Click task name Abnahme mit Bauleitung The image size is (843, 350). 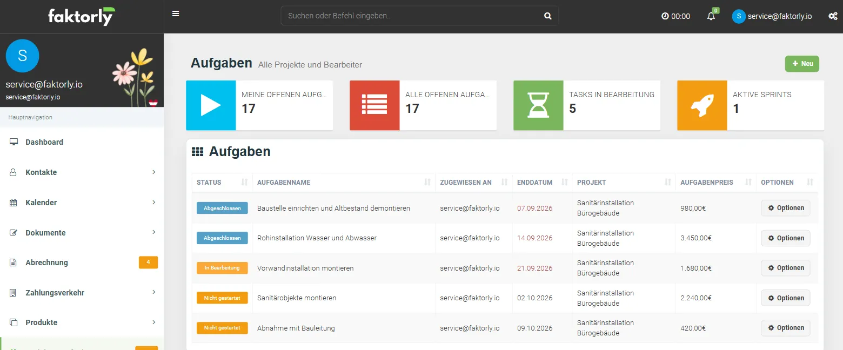[296, 328]
